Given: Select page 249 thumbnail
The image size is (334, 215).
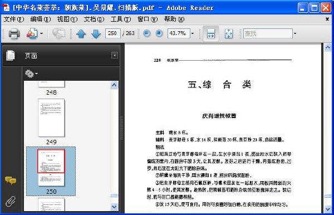Looking at the screenshot, I should pos(51,118).
